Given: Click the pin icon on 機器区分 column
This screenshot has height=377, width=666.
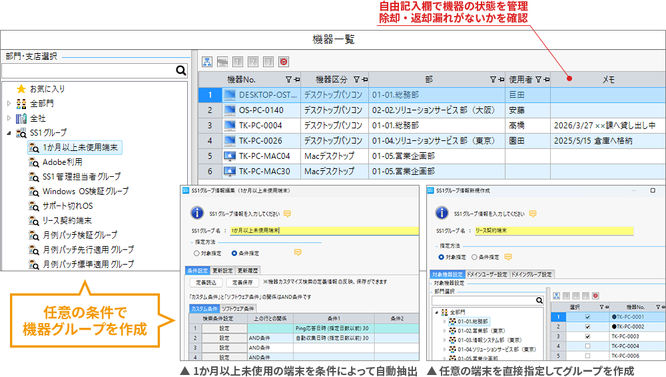Looking at the screenshot, I should tap(365, 79).
